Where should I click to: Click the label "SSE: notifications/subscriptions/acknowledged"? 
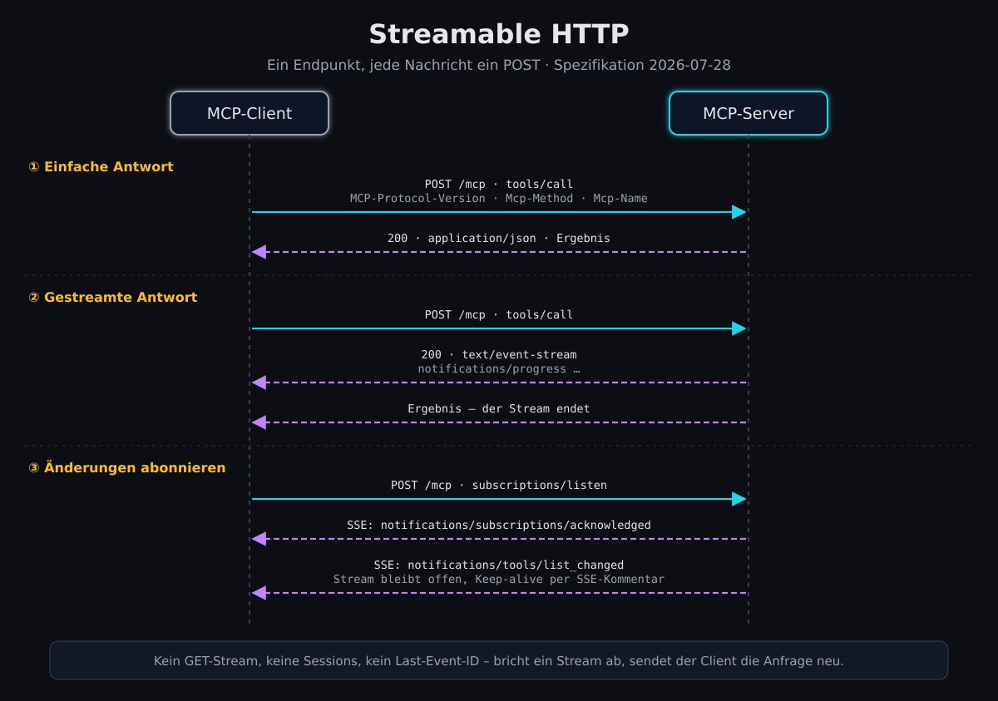(x=499, y=526)
